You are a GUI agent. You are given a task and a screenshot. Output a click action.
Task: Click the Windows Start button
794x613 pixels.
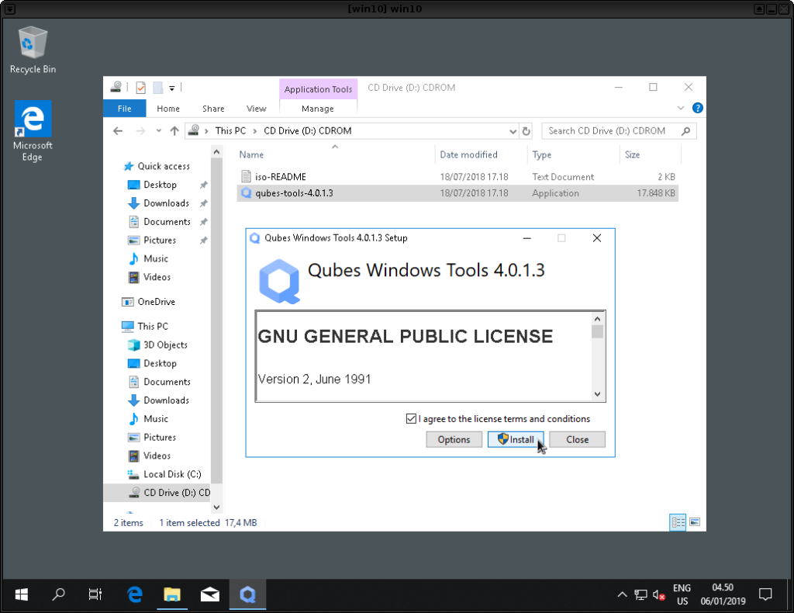click(x=21, y=594)
